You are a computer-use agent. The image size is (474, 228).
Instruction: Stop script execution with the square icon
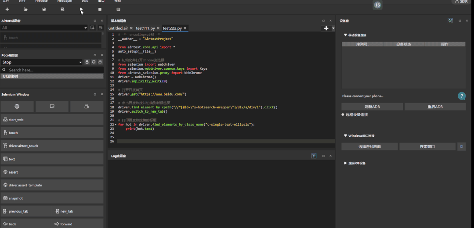[x=100, y=9]
